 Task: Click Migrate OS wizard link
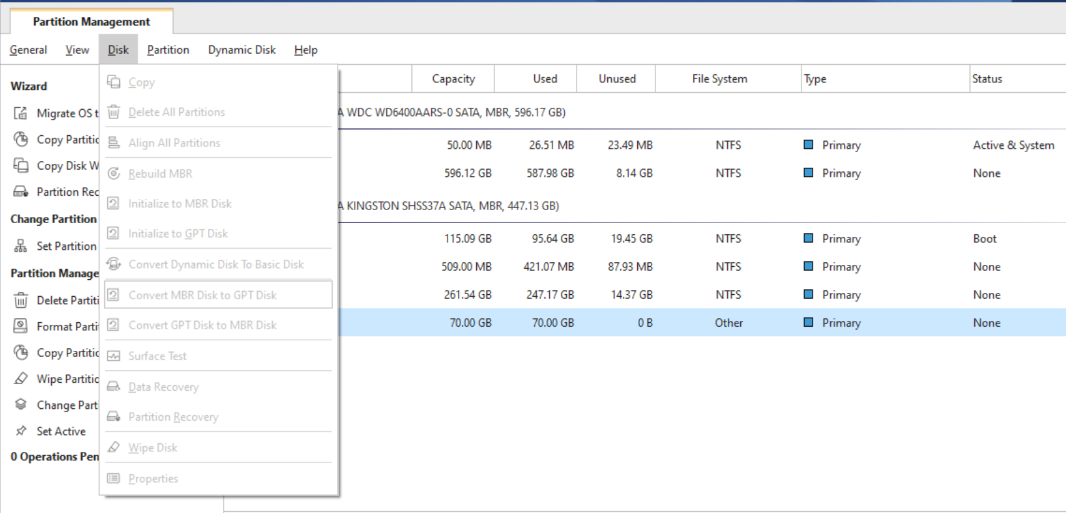coord(67,113)
